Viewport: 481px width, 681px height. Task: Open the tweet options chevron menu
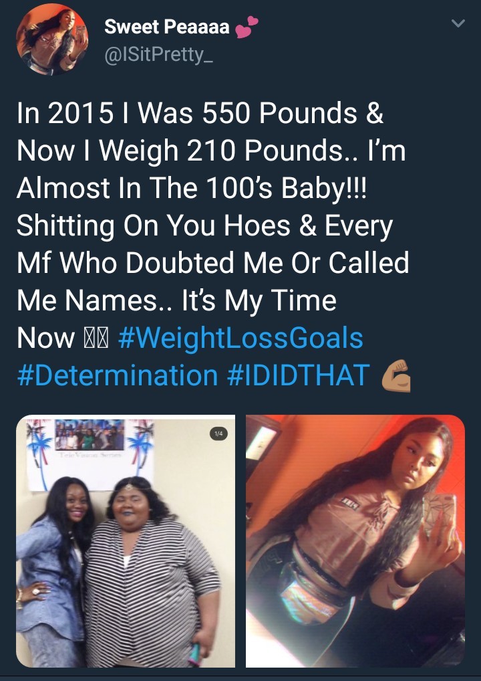pos(458,23)
